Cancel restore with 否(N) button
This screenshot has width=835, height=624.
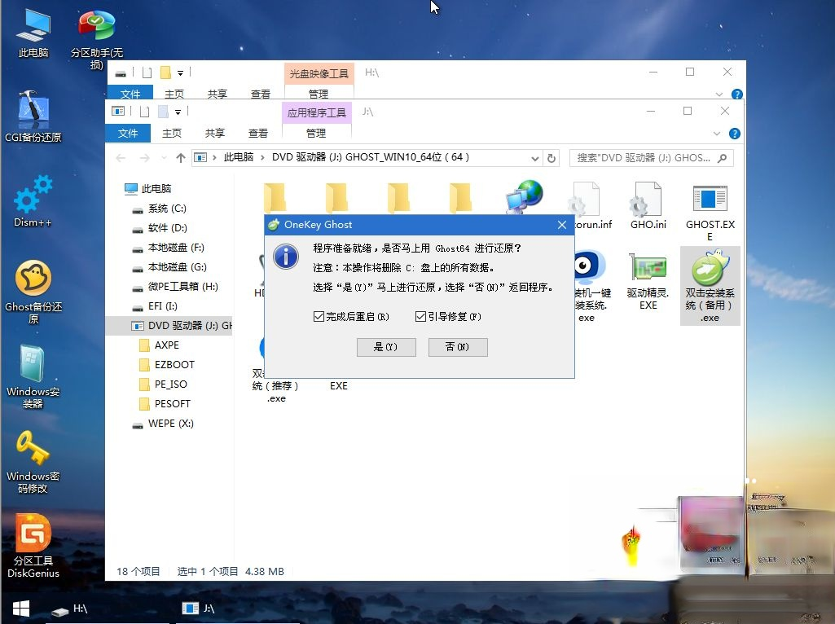[x=458, y=347]
